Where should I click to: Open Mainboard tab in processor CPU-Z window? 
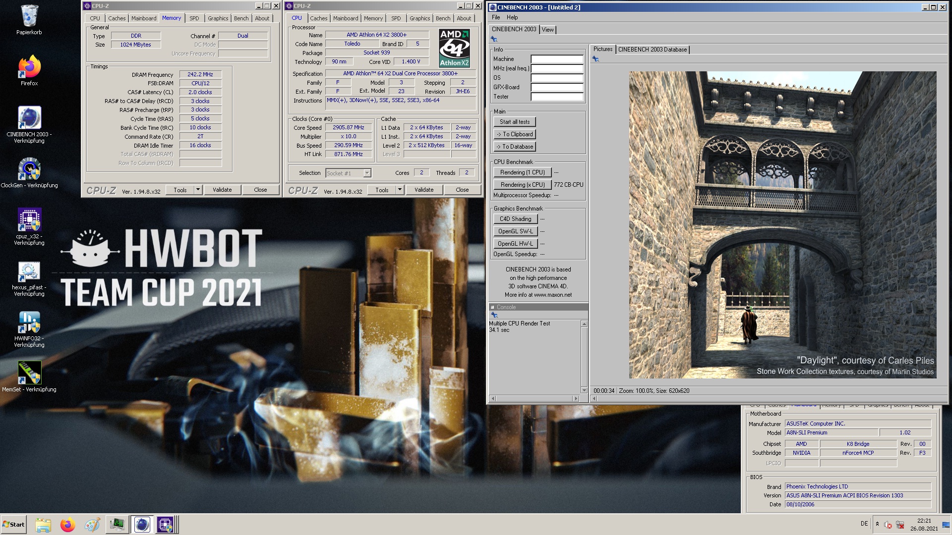coord(346,18)
